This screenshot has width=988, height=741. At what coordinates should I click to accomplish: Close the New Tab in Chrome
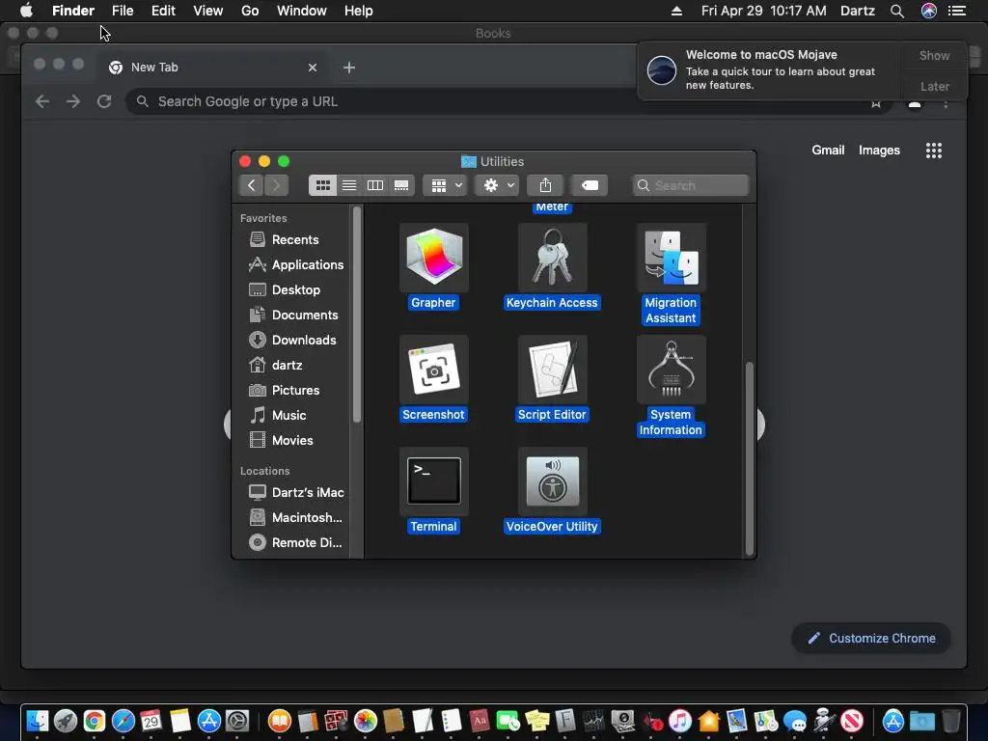[313, 68]
